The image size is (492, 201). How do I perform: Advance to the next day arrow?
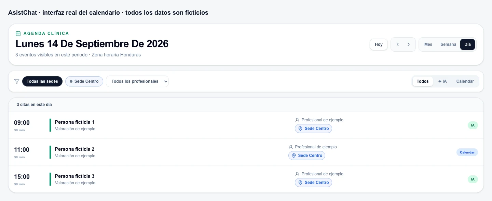409,44
